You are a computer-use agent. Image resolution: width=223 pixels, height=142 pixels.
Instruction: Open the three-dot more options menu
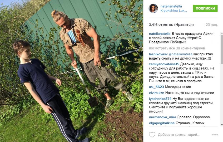click(215, 135)
